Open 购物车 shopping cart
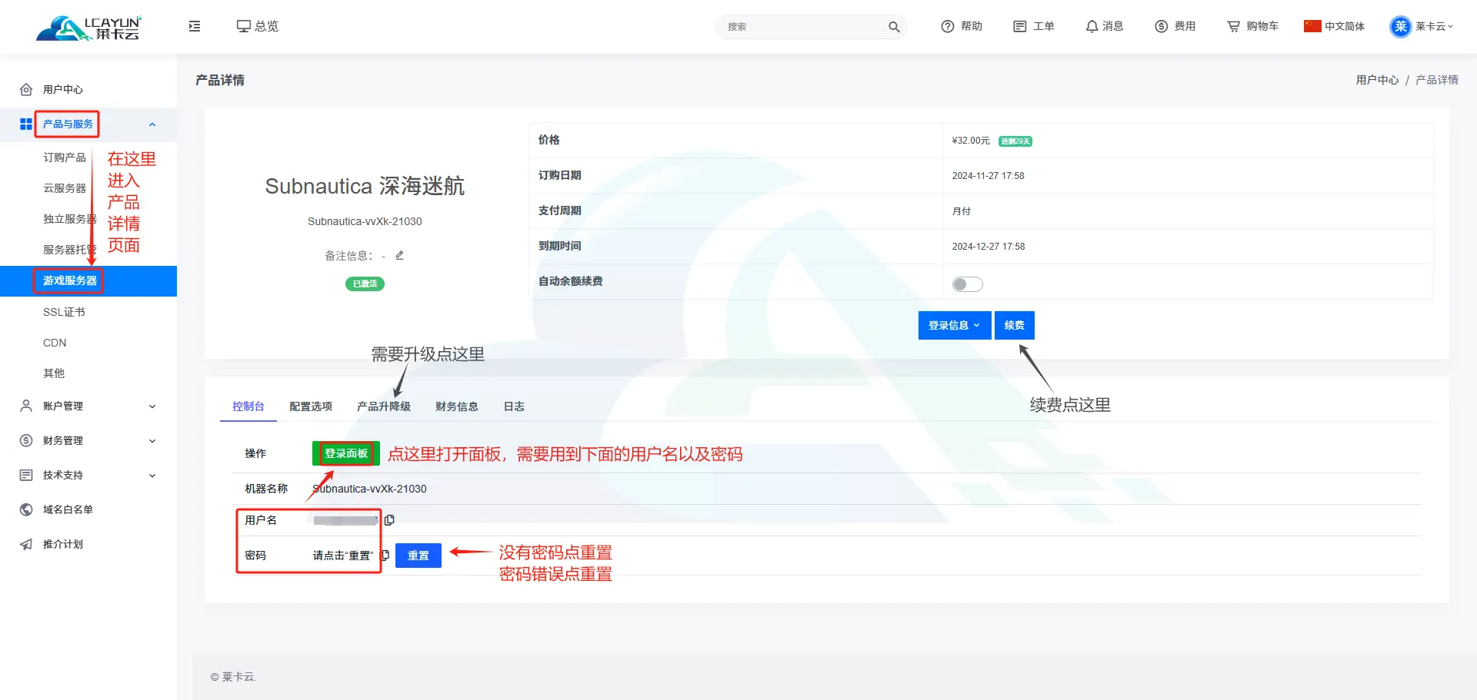 pos(1253,26)
